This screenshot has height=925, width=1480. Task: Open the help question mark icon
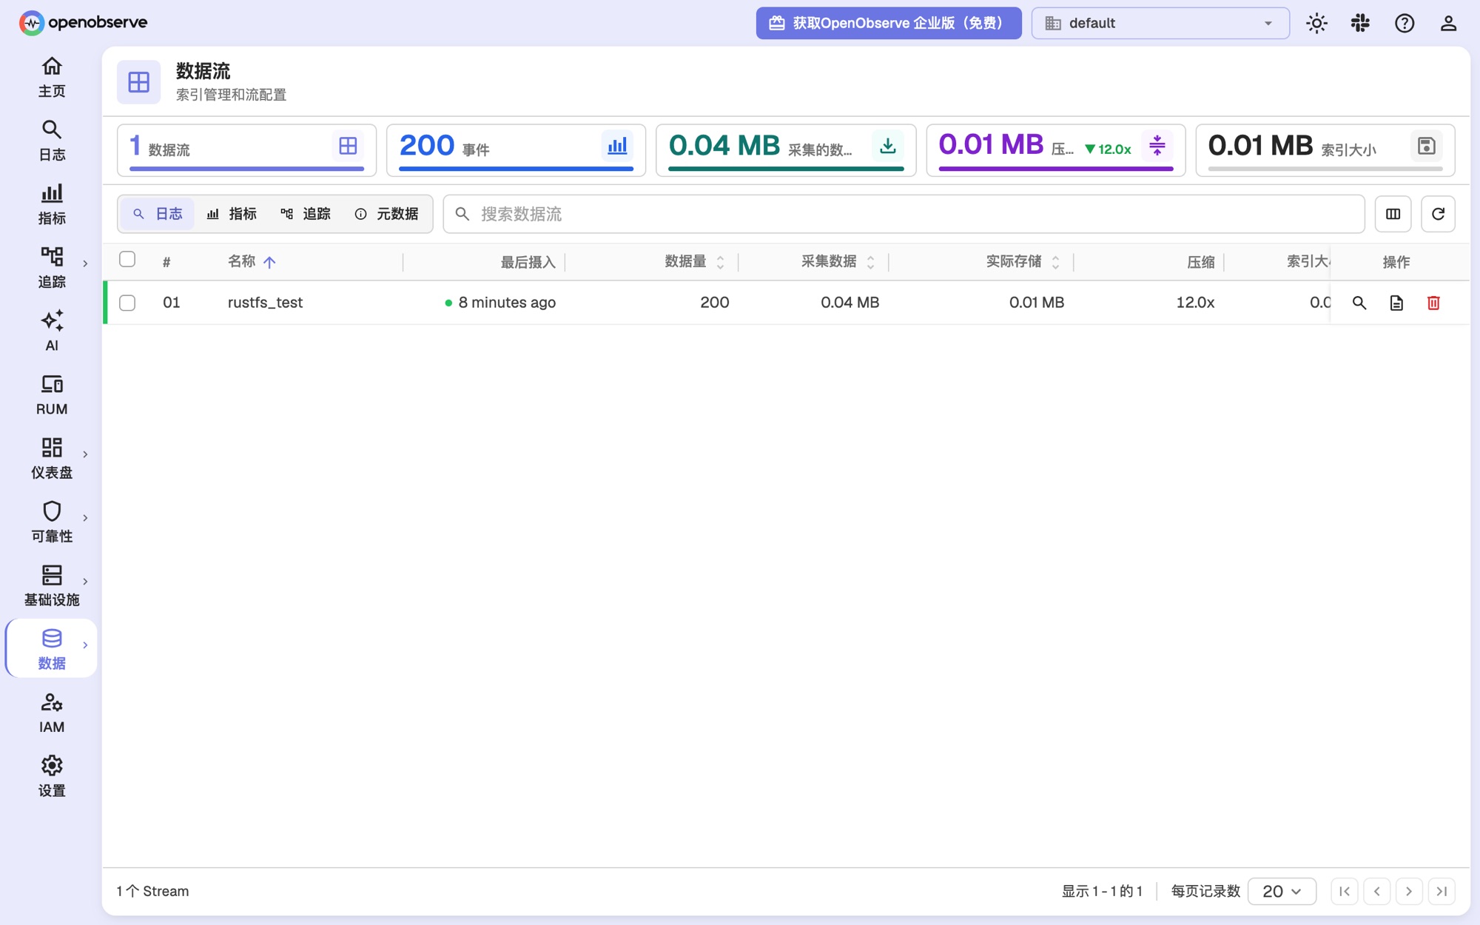pos(1405,23)
